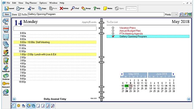Go to next month in mini calendar

(174, 74)
